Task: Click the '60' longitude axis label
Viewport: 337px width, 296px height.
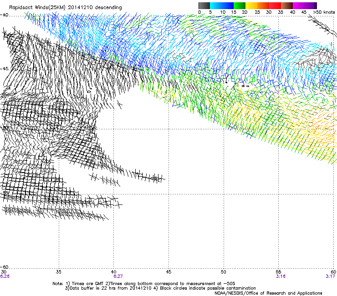Action: tap(333, 272)
